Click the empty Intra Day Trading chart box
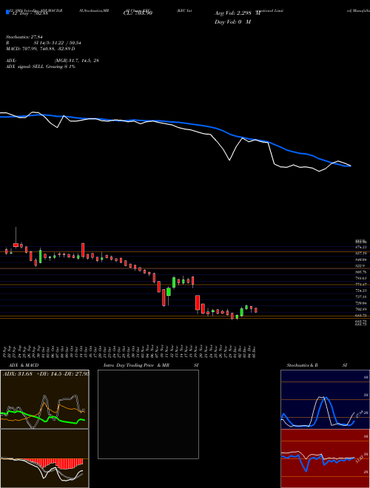370x488 pixels. click(148, 414)
